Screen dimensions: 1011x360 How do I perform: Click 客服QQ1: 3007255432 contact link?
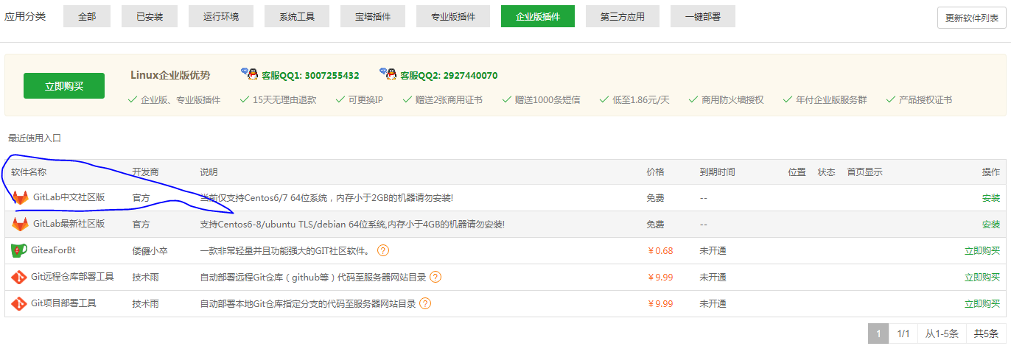tap(310, 75)
